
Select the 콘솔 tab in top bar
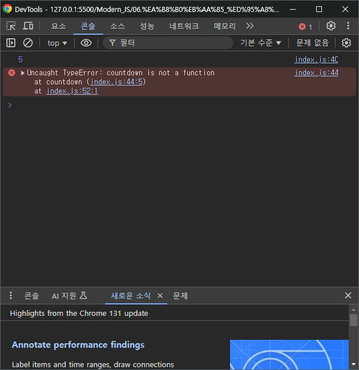(88, 26)
